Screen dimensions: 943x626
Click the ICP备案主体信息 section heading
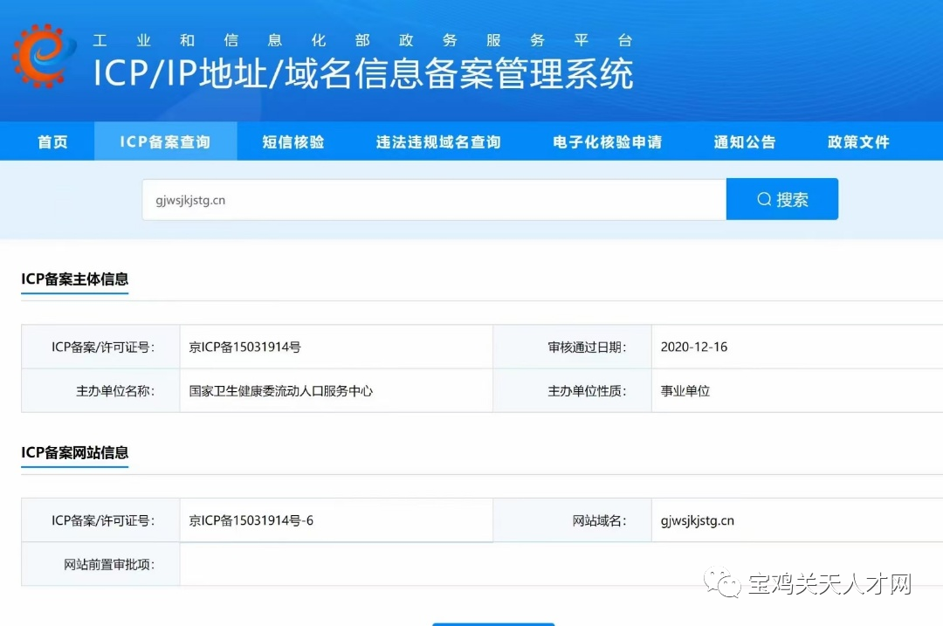(x=74, y=279)
